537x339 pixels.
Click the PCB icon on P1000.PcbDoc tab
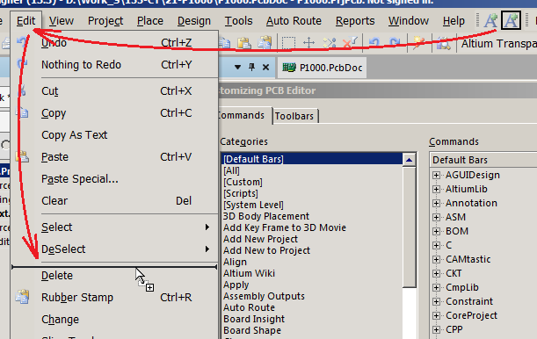click(288, 68)
